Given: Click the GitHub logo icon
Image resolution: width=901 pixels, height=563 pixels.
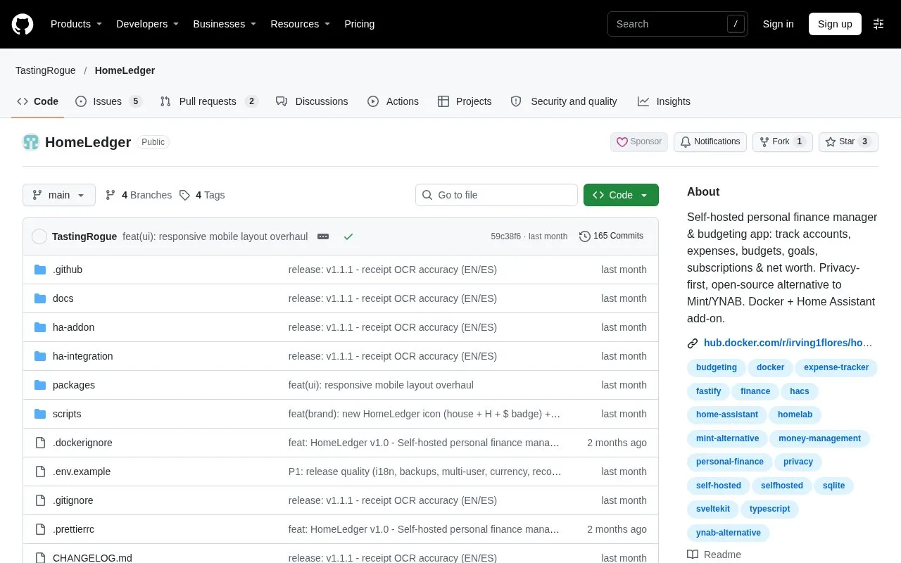Looking at the screenshot, I should coord(23,24).
